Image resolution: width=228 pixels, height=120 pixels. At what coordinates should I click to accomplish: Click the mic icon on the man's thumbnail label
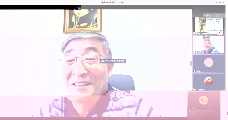(x=196, y=52)
